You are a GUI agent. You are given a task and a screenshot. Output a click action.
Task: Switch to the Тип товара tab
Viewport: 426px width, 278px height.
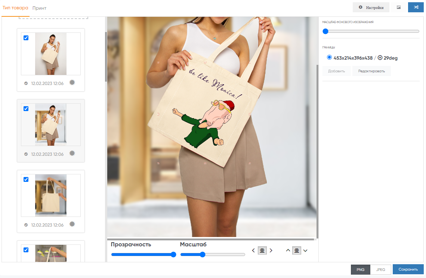click(x=15, y=8)
